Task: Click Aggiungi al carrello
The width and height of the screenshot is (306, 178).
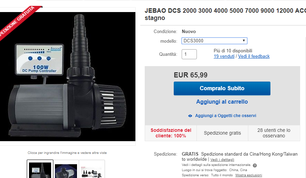Action: (x=222, y=102)
